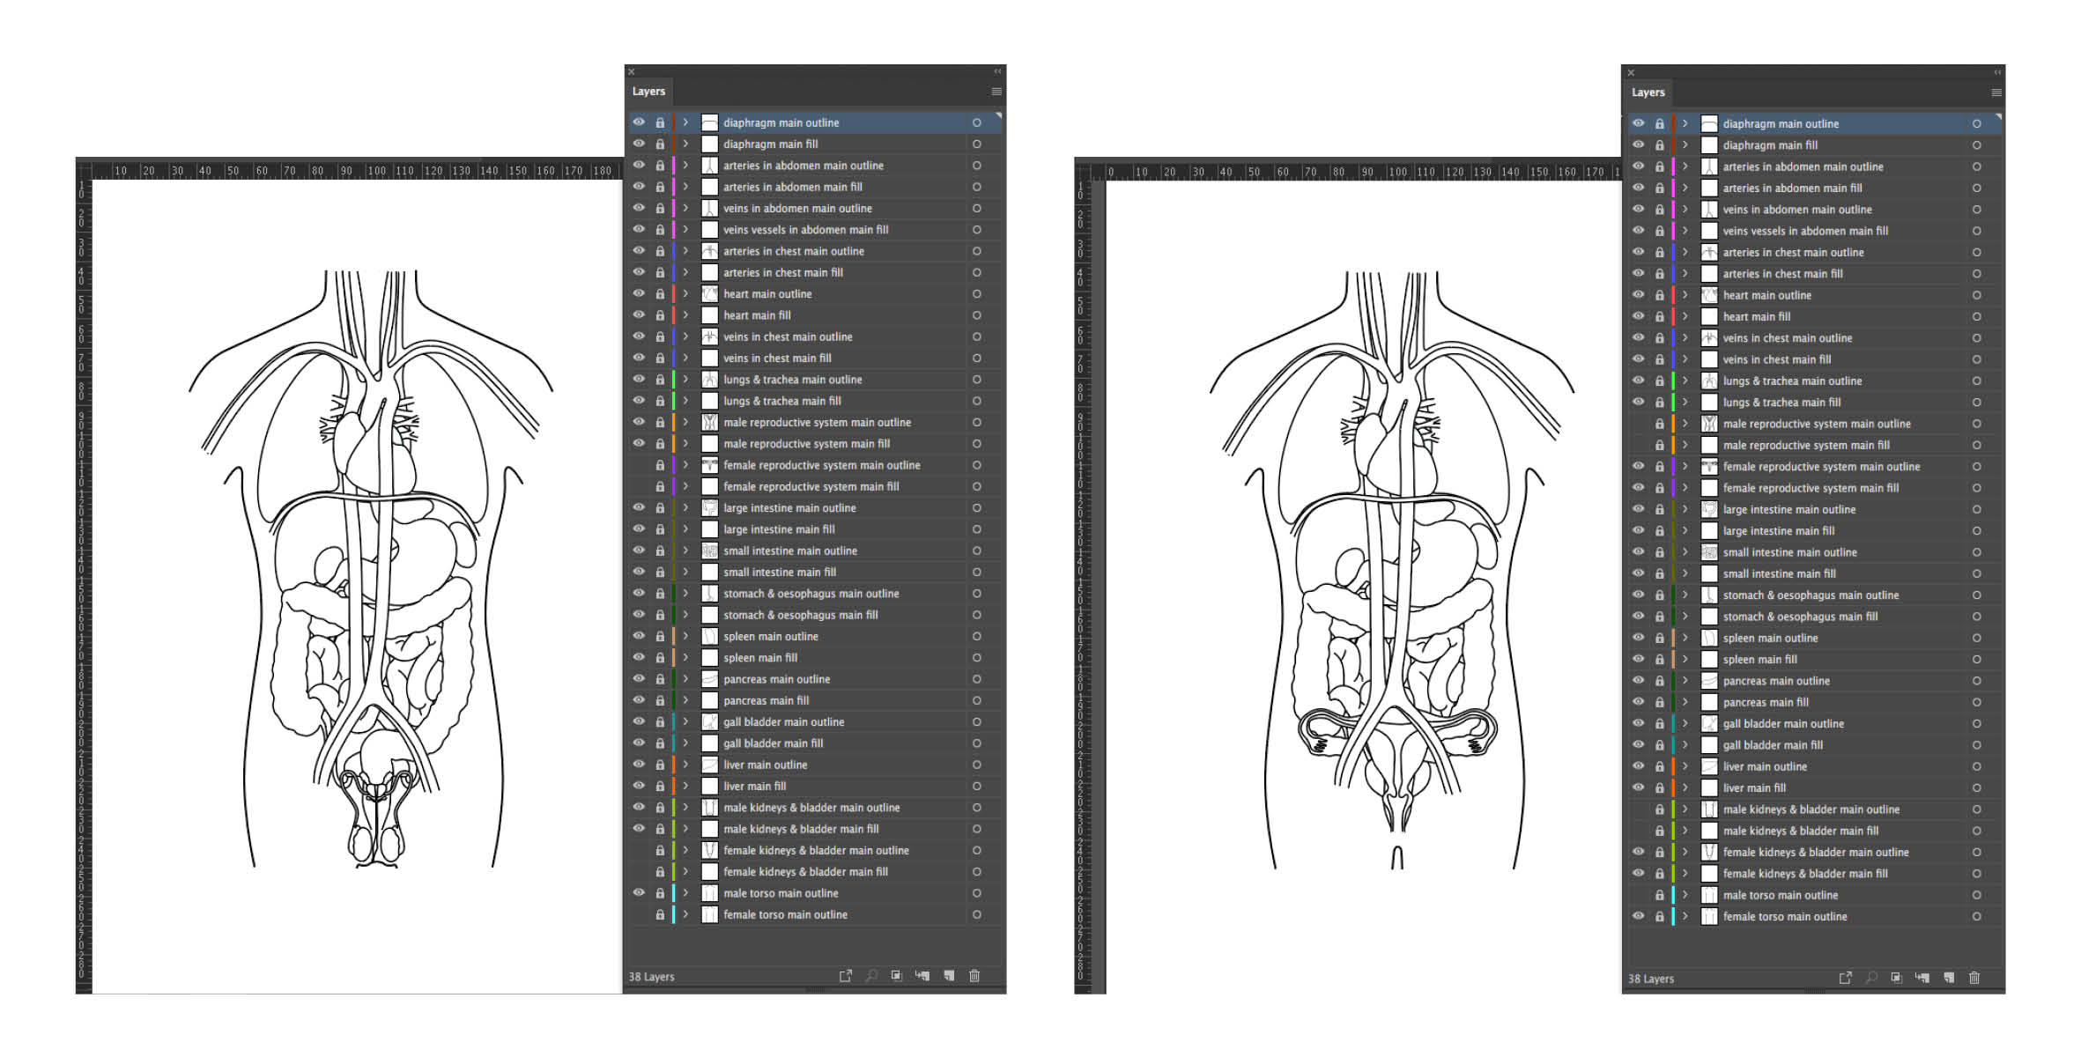Close the left Layers panel
Image resolution: width=2081 pixels, height=1057 pixels.
[x=631, y=71]
